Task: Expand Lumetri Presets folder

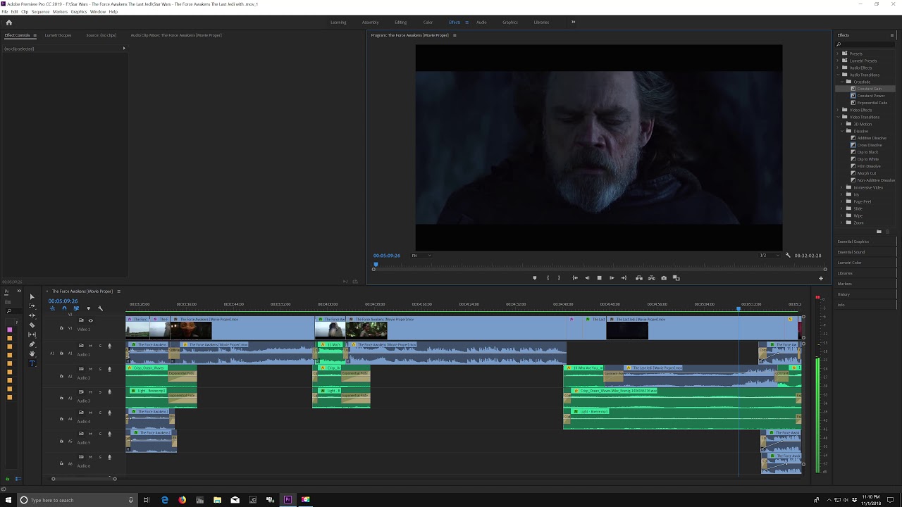Action: coord(839,61)
